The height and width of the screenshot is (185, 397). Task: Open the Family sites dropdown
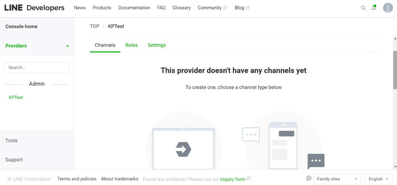(x=337, y=179)
